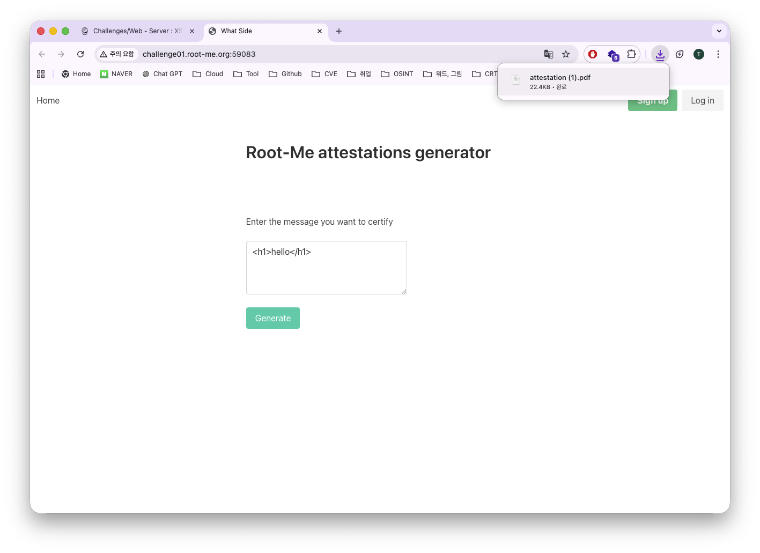Open the NAVER bookmark

[116, 74]
